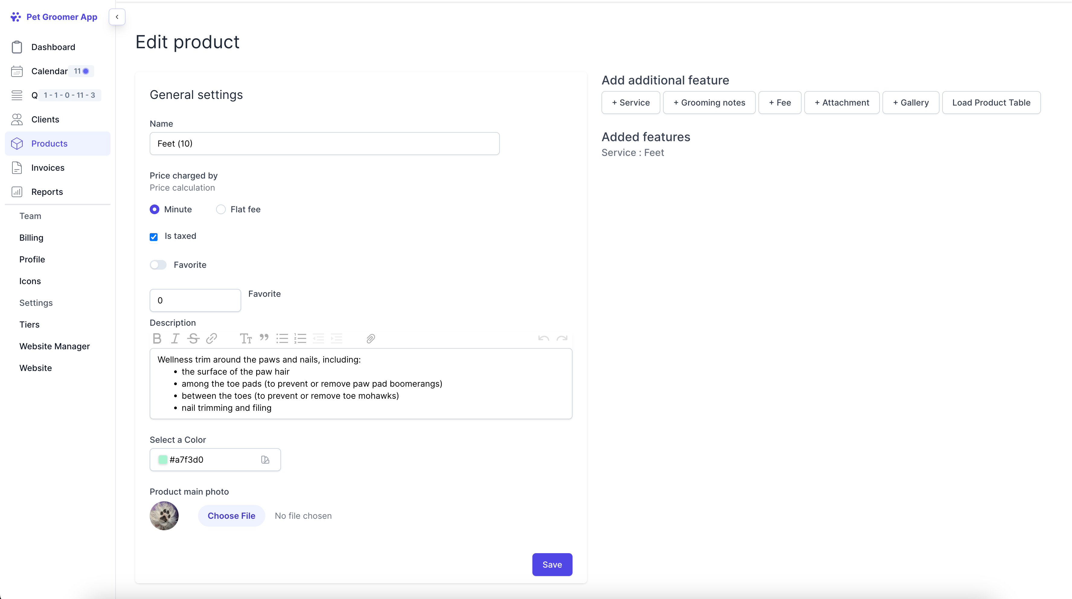
Task: Click the heading text size icon
Action: click(x=246, y=339)
